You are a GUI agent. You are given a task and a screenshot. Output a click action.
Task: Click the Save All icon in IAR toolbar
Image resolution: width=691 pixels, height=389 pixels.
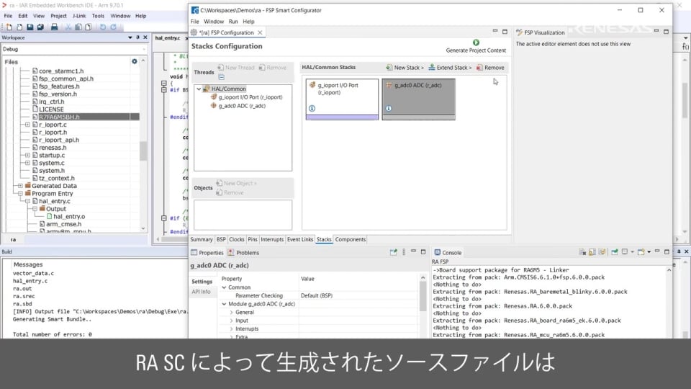point(40,27)
